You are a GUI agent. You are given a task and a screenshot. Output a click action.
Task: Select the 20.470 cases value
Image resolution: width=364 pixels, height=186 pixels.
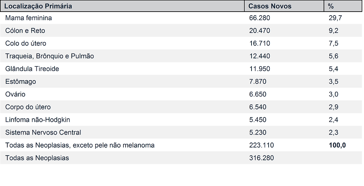pos(260,31)
